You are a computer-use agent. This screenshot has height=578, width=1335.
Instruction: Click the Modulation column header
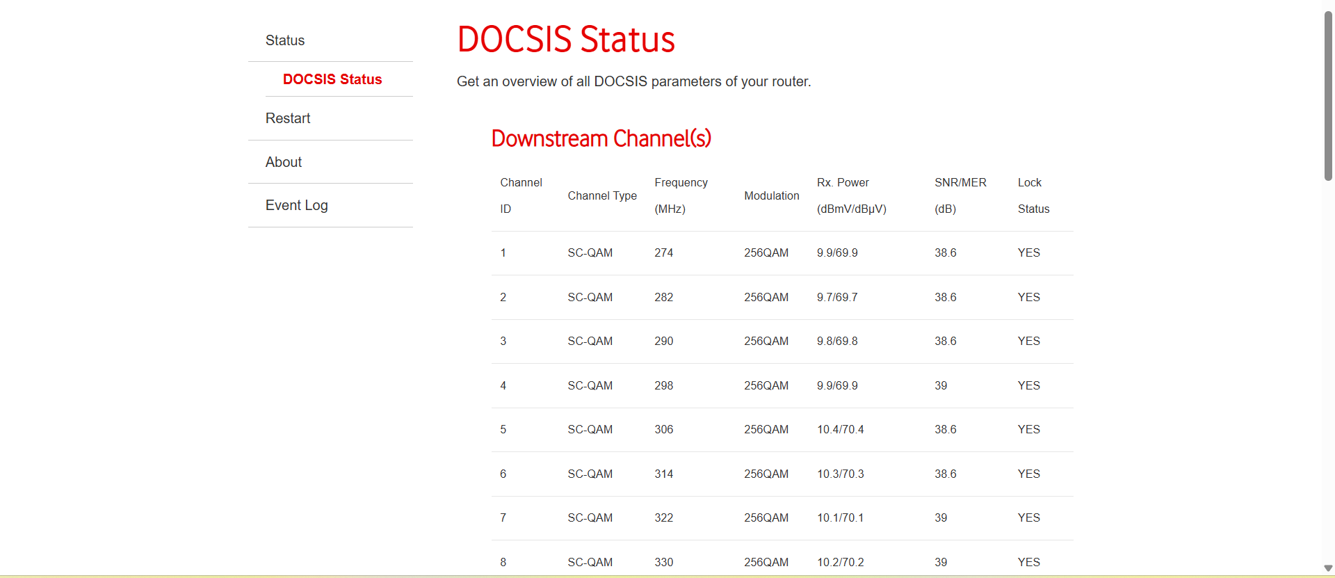772,195
